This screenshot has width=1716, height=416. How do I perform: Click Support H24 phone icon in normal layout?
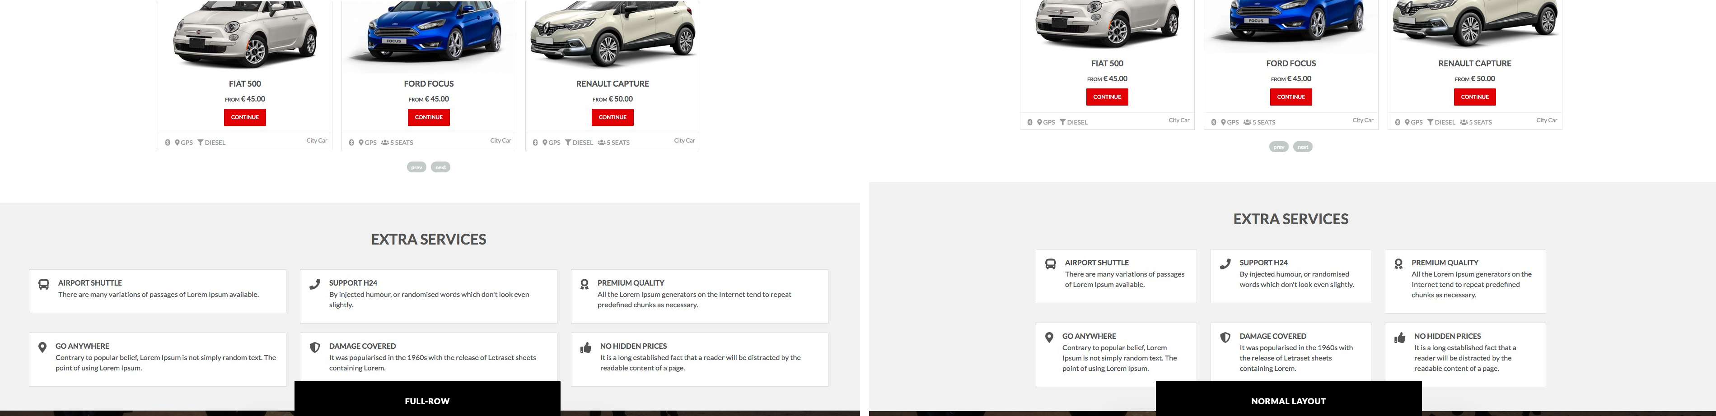pyautogui.click(x=1225, y=264)
